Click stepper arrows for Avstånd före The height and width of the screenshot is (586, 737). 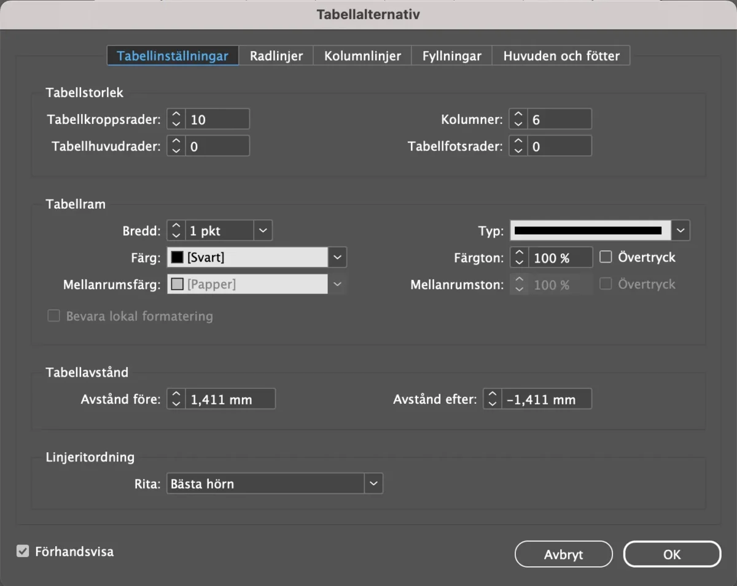pos(176,399)
